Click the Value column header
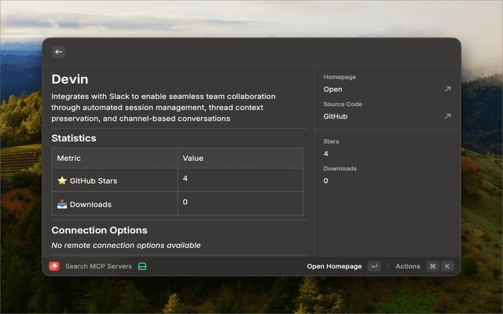 pyautogui.click(x=193, y=158)
